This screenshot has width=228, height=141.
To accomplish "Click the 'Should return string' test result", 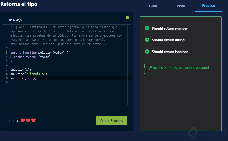I will click(x=168, y=40).
